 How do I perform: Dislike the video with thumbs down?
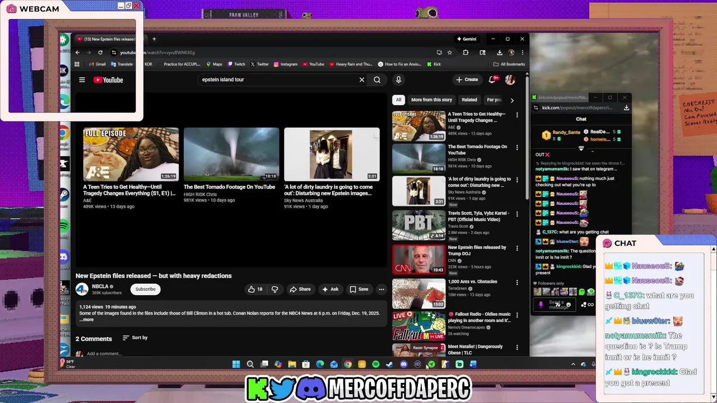[x=274, y=289]
